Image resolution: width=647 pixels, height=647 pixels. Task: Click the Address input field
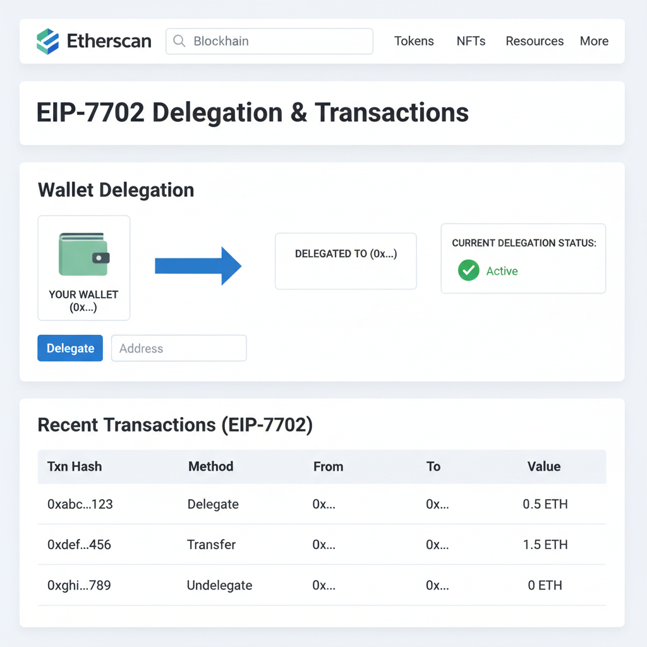click(179, 348)
